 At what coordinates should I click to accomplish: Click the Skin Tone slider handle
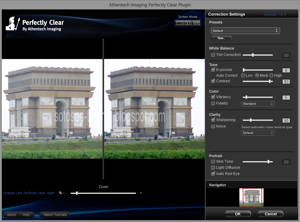click(268, 162)
